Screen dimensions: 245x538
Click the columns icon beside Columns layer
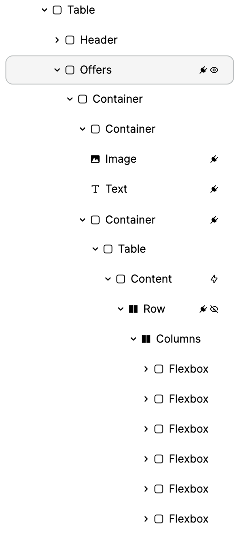point(146,339)
